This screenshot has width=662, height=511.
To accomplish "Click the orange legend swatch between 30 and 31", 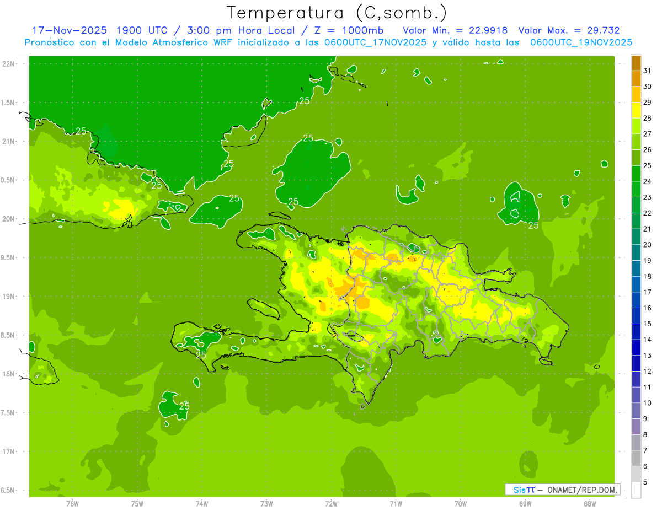I will (x=636, y=78).
